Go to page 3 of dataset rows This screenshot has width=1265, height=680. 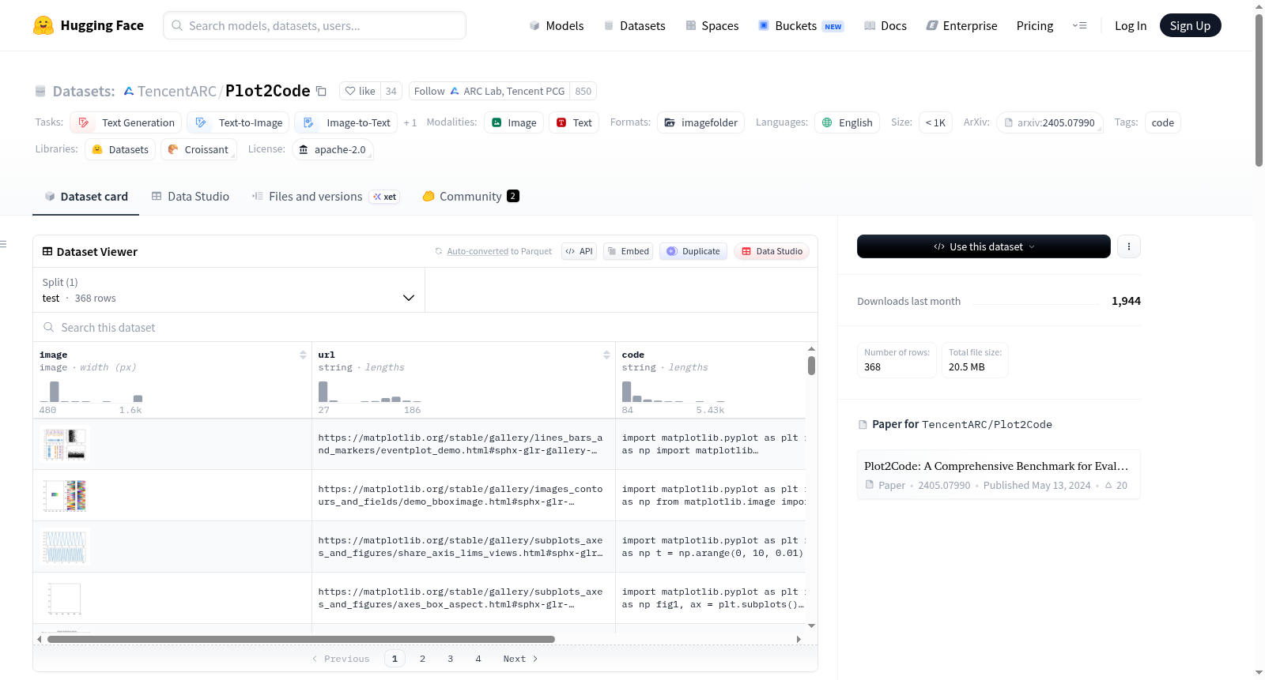pyautogui.click(x=451, y=659)
